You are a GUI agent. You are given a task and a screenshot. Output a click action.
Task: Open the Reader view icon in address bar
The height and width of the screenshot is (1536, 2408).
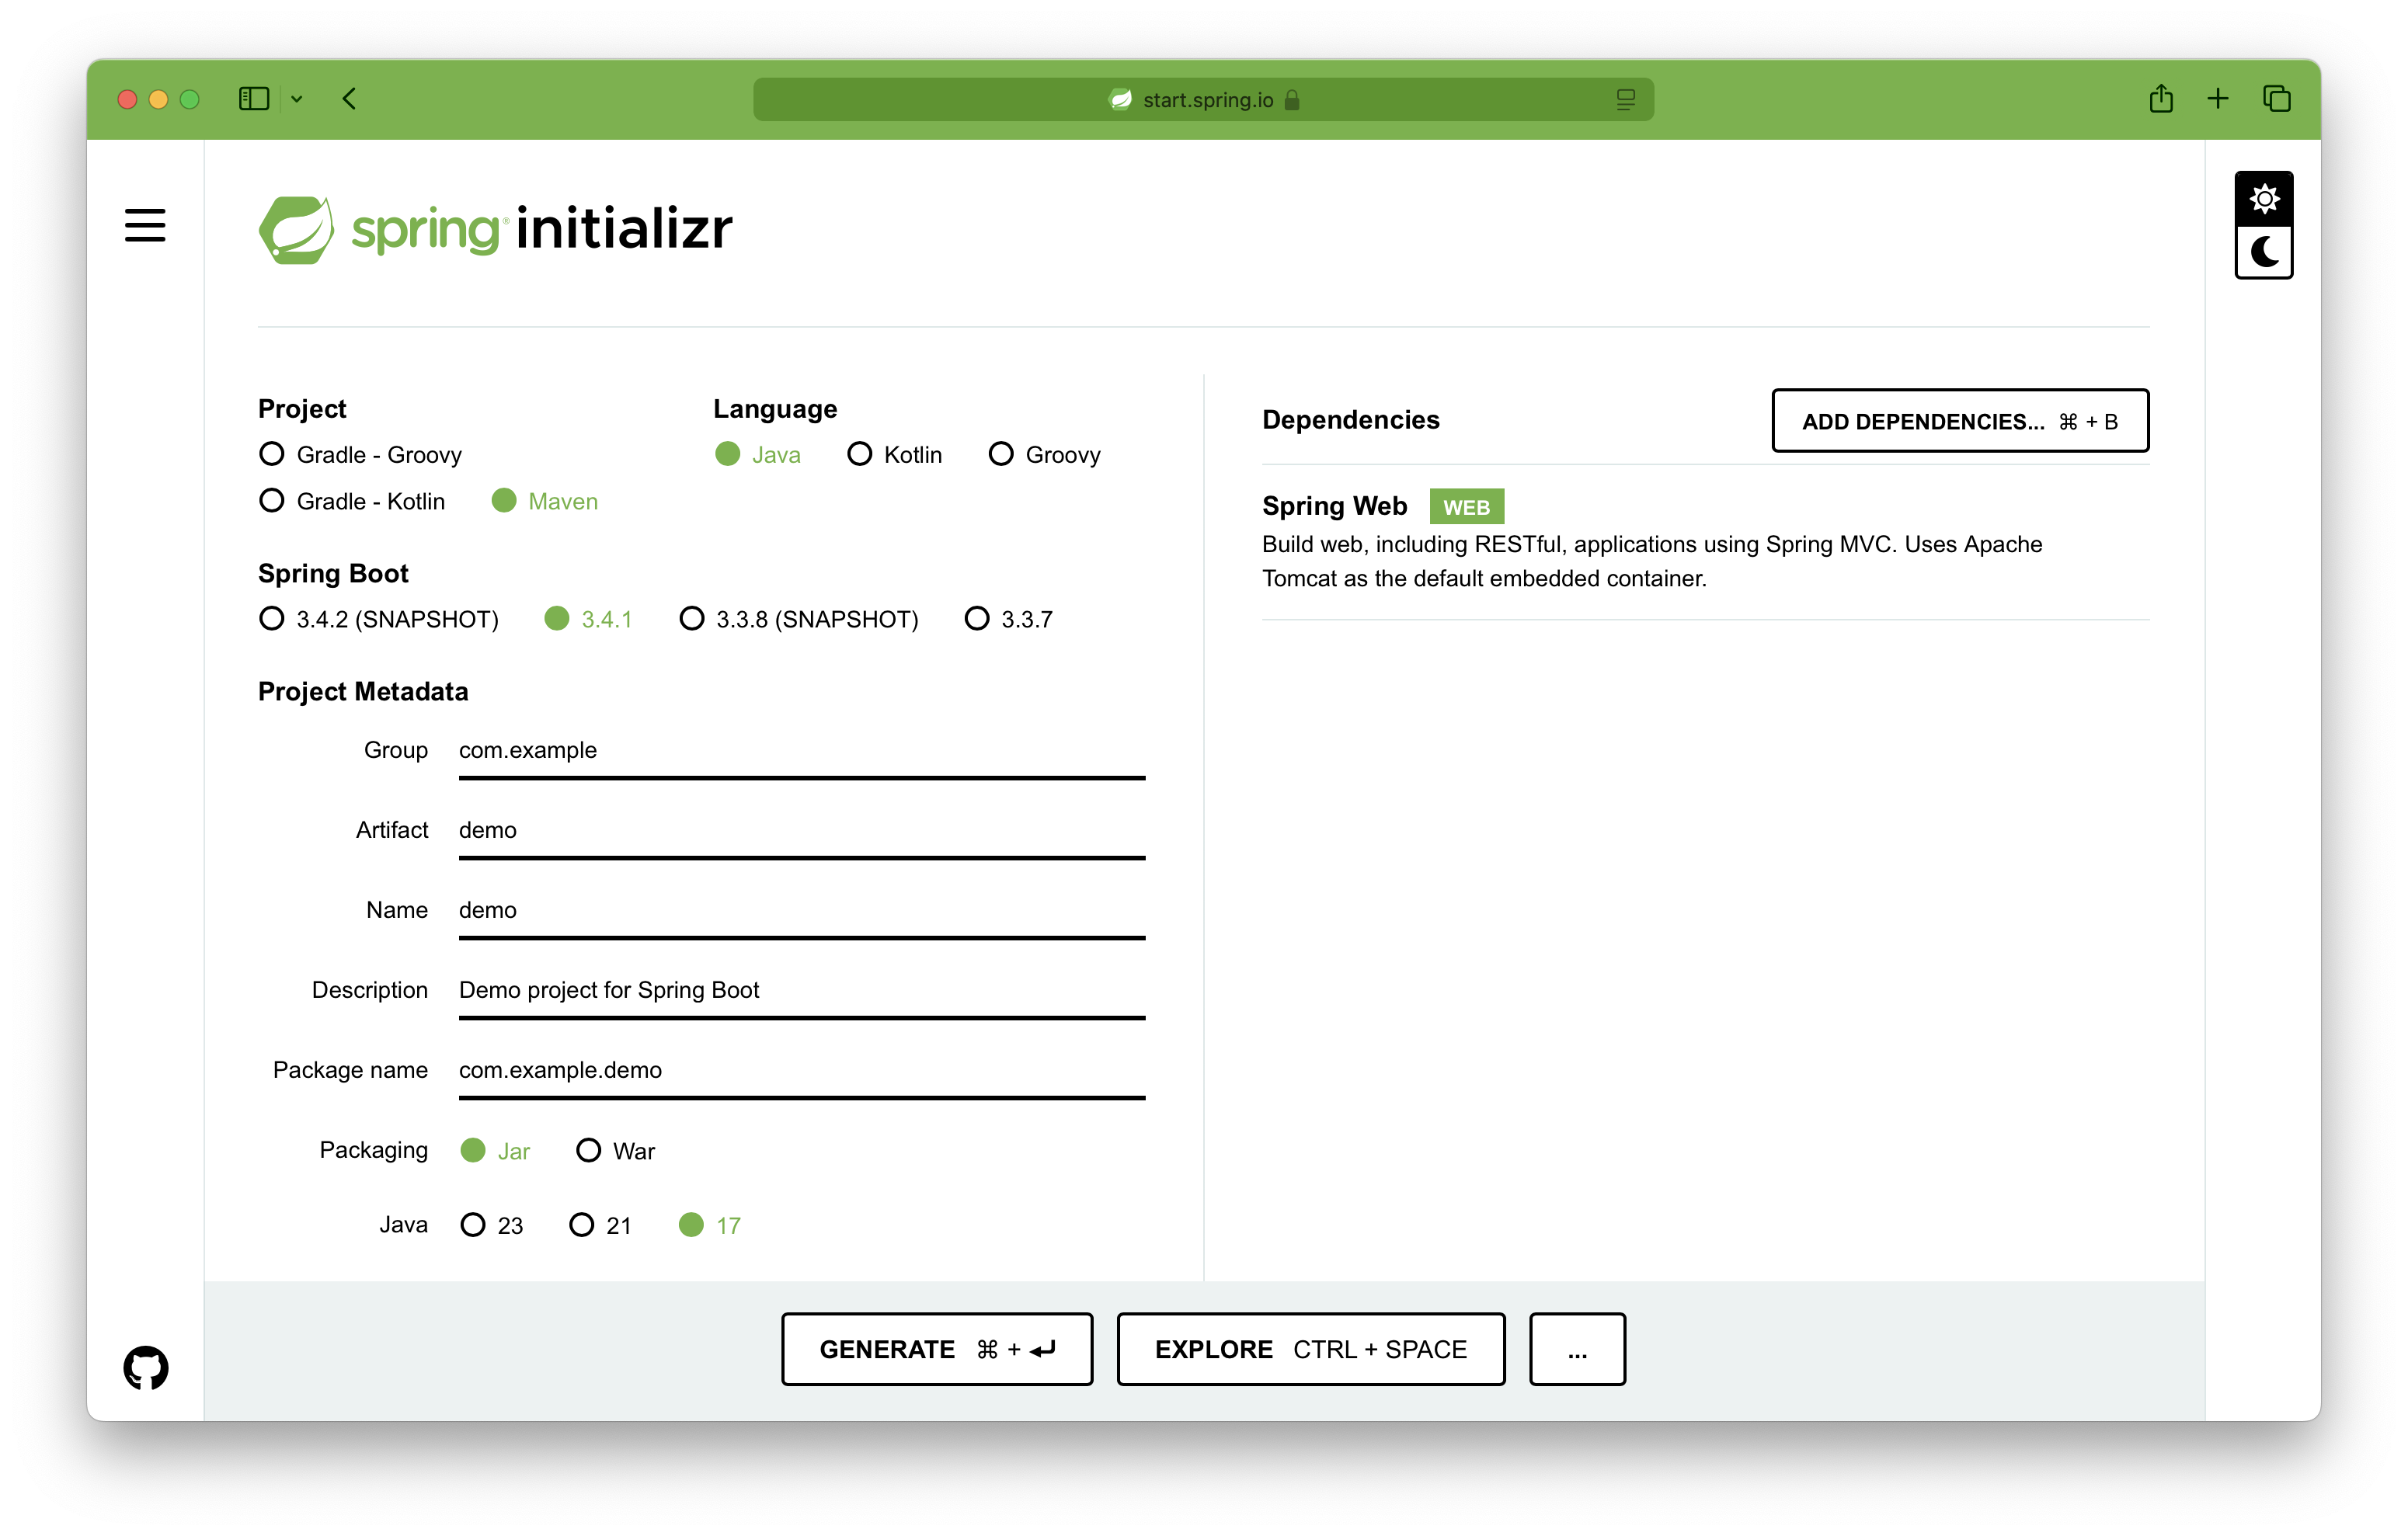[x=1625, y=100]
